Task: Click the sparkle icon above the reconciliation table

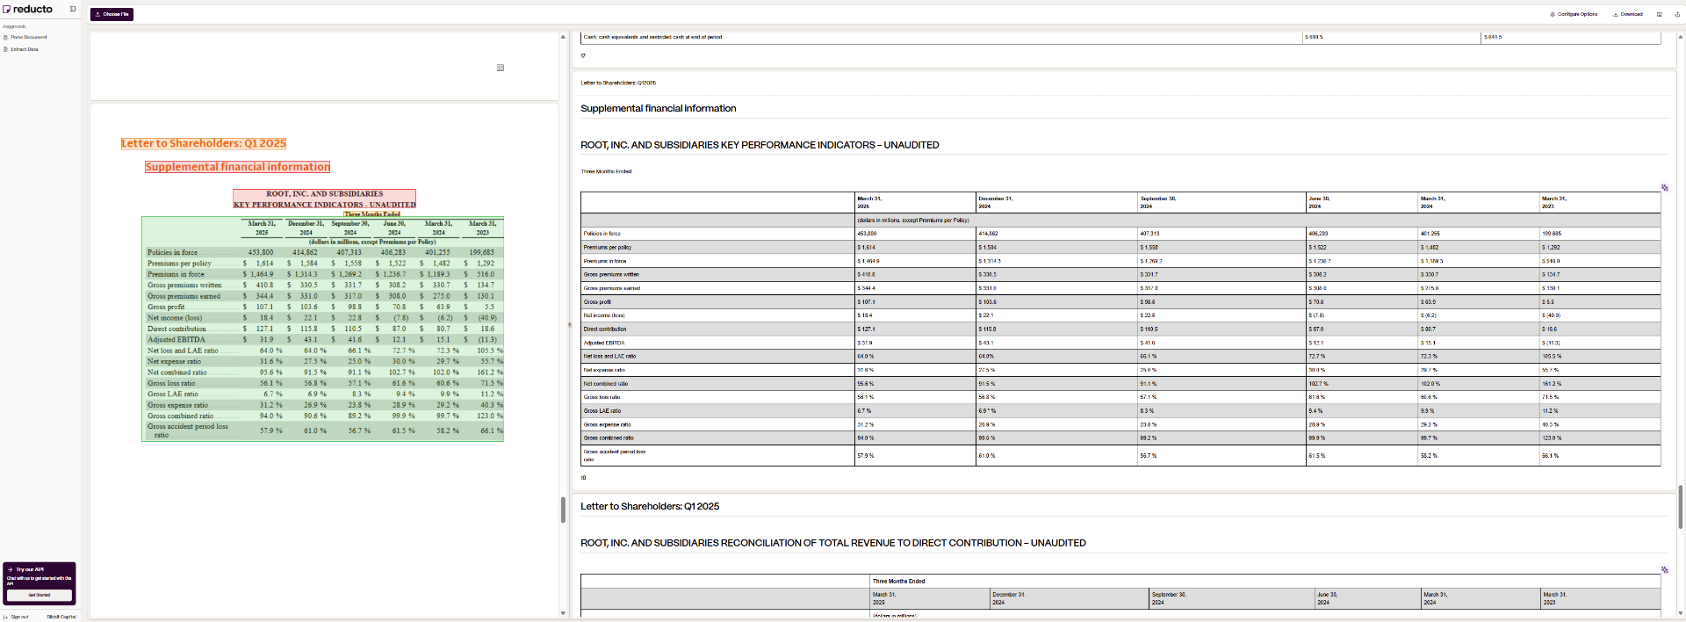Action: [x=1664, y=570]
